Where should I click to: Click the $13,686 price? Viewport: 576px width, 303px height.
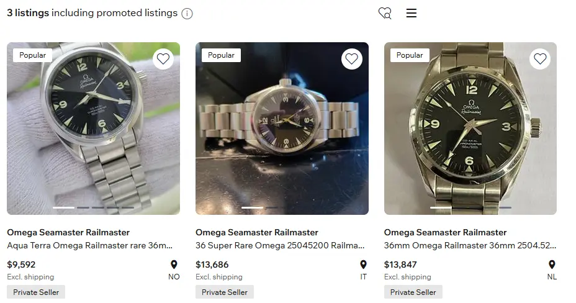pos(212,265)
